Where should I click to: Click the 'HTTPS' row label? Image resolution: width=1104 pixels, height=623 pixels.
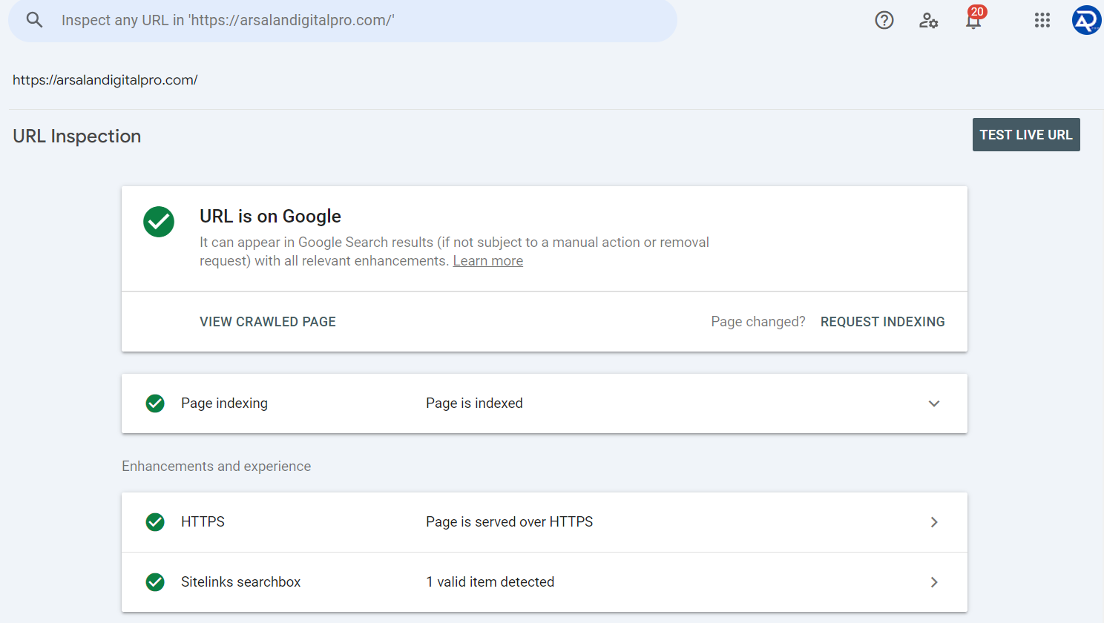[203, 522]
